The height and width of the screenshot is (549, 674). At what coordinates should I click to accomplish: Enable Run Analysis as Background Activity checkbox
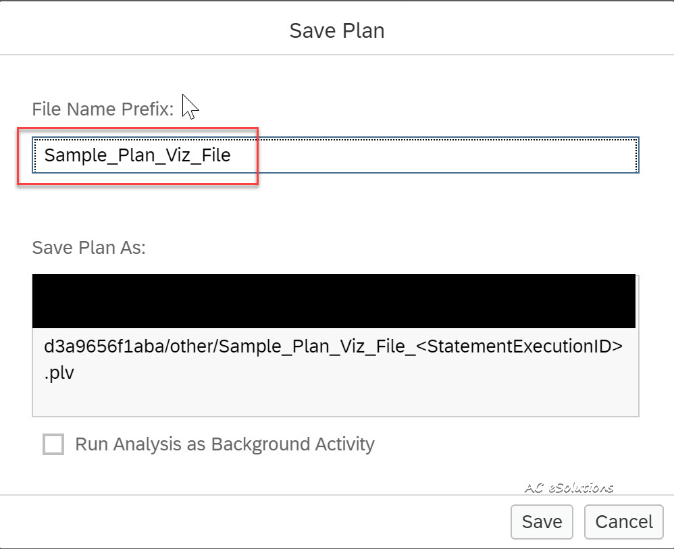(53, 444)
